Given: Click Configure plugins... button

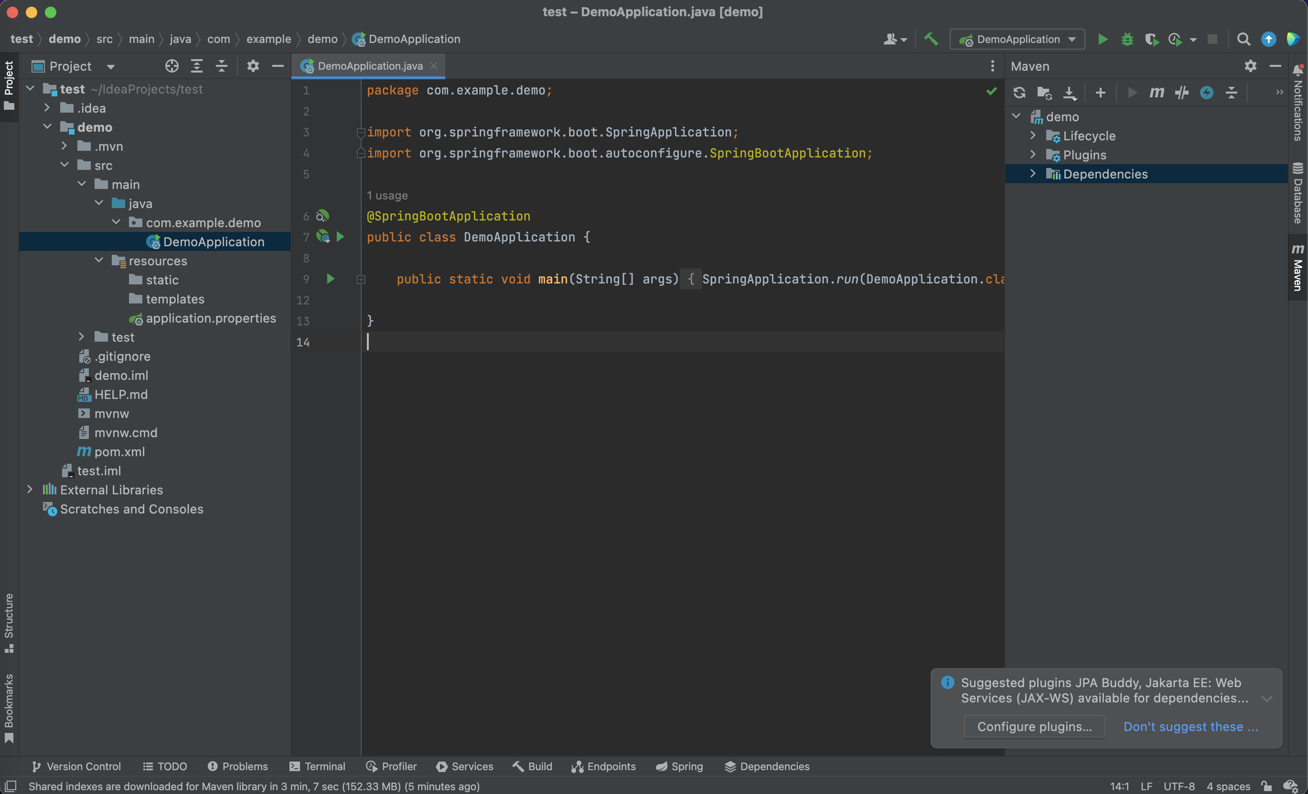Looking at the screenshot, I should (x=1034, y=727).
